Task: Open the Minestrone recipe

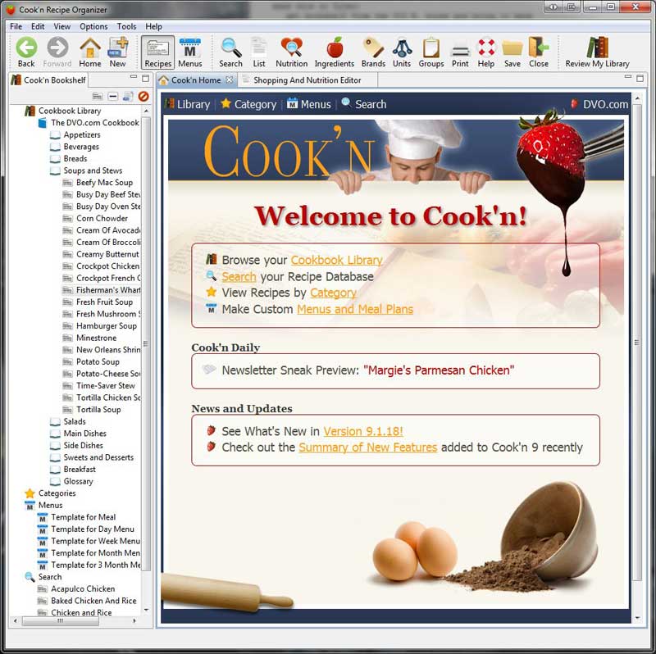Action: (96, 338)
